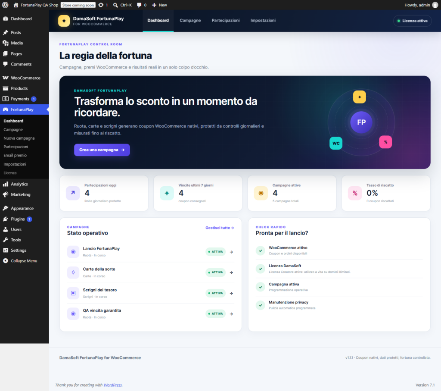Switch to the Impostazioni plugin tab
This screenshot has height=391, width=441.
[x=263, y=21]
